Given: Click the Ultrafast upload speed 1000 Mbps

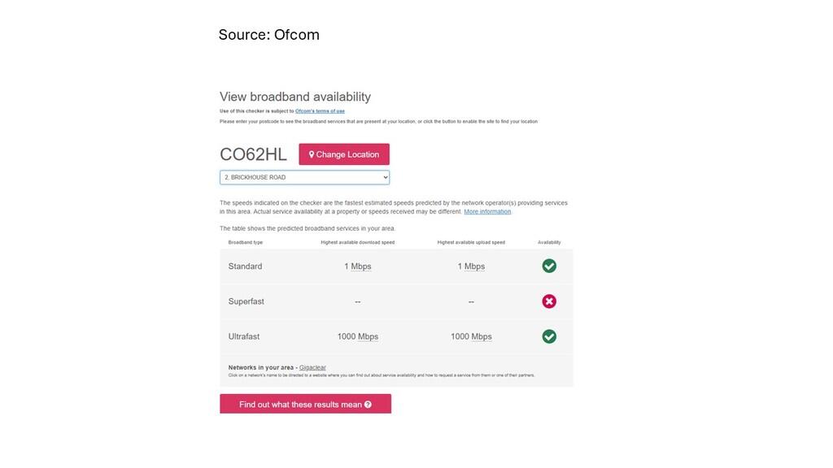Looking at the screenshot, I should (471, 336).
